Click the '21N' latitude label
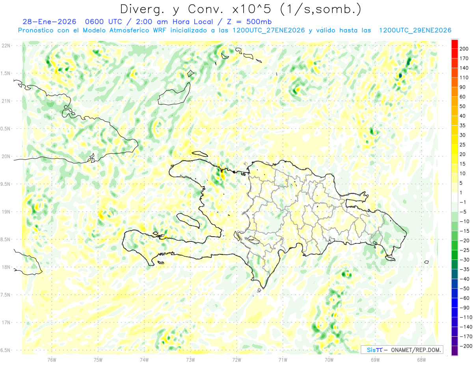Viewport: 473px width, 365px height. coord(6,101)
